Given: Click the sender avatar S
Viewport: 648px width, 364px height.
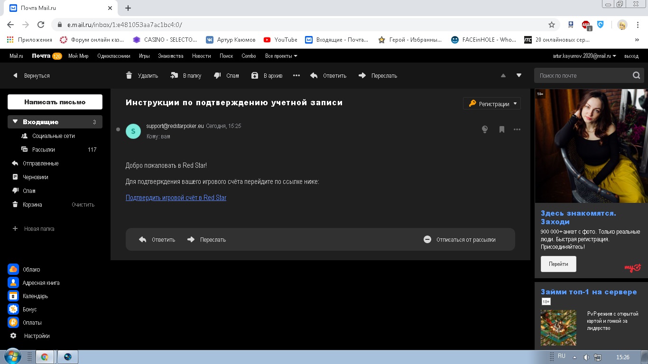Looking at the screenshot, I should coord(133,131).
